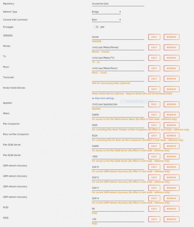
Task: Click the Repository input field
Action: coord(118,4)
